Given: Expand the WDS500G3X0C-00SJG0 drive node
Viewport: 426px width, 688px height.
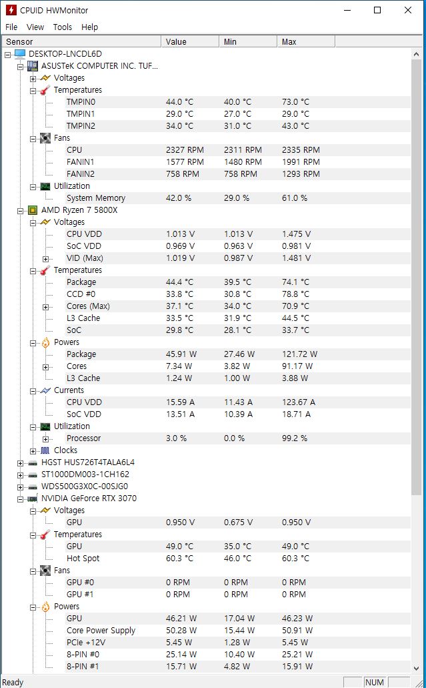Looking at the screenshot, I should 20,488.
